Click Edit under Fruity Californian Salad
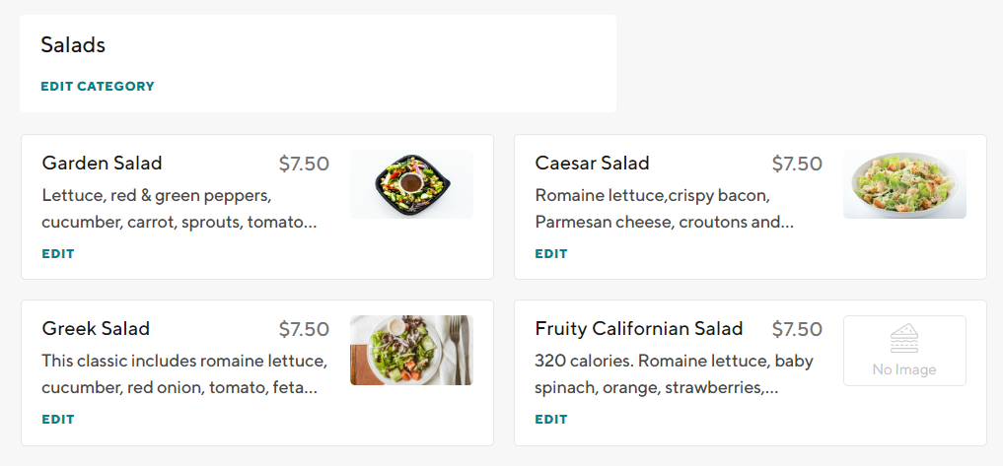Viewport: 1003px width, 466px height. point(551,419)
